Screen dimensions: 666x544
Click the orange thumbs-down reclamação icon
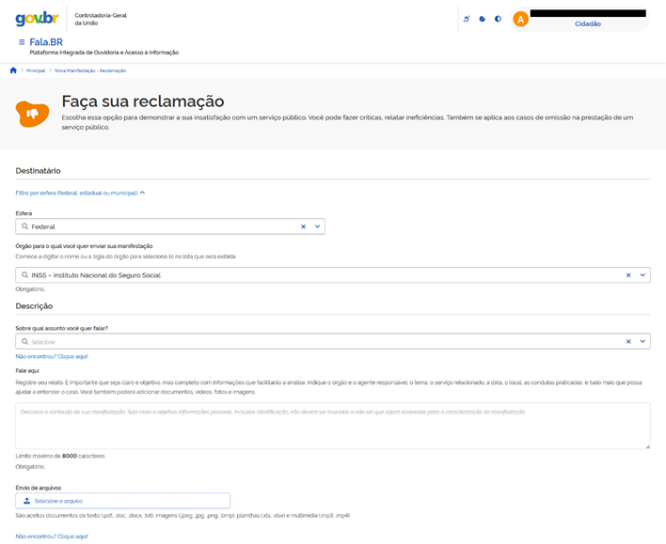pos(32,114)
